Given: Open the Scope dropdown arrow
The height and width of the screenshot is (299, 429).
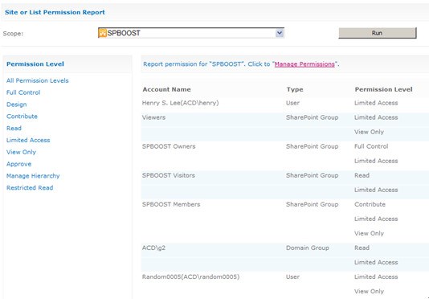Looking at the screenshot, I should tap(280, 33).
